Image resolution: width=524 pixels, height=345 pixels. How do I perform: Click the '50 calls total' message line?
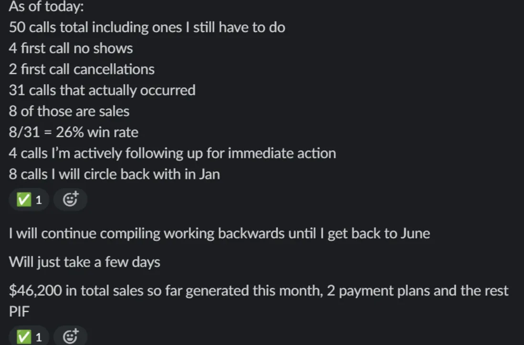coord(147,27)
